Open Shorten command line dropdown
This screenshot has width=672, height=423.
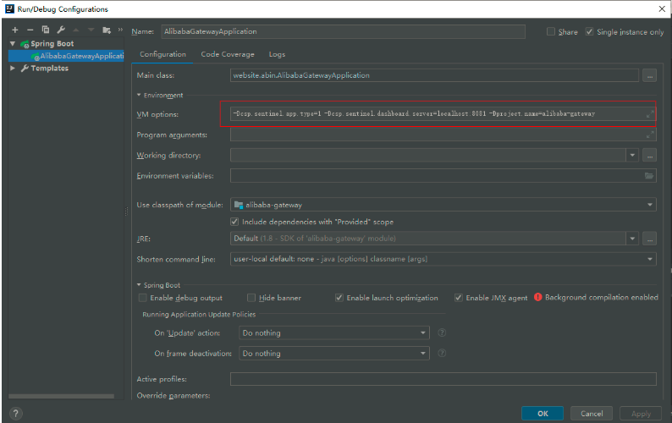click(650, 259)
